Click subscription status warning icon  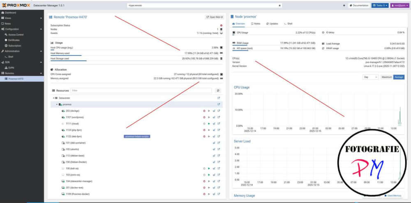(x=221, y=25)
